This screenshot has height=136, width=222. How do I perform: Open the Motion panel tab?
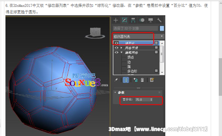pos(142,20)
